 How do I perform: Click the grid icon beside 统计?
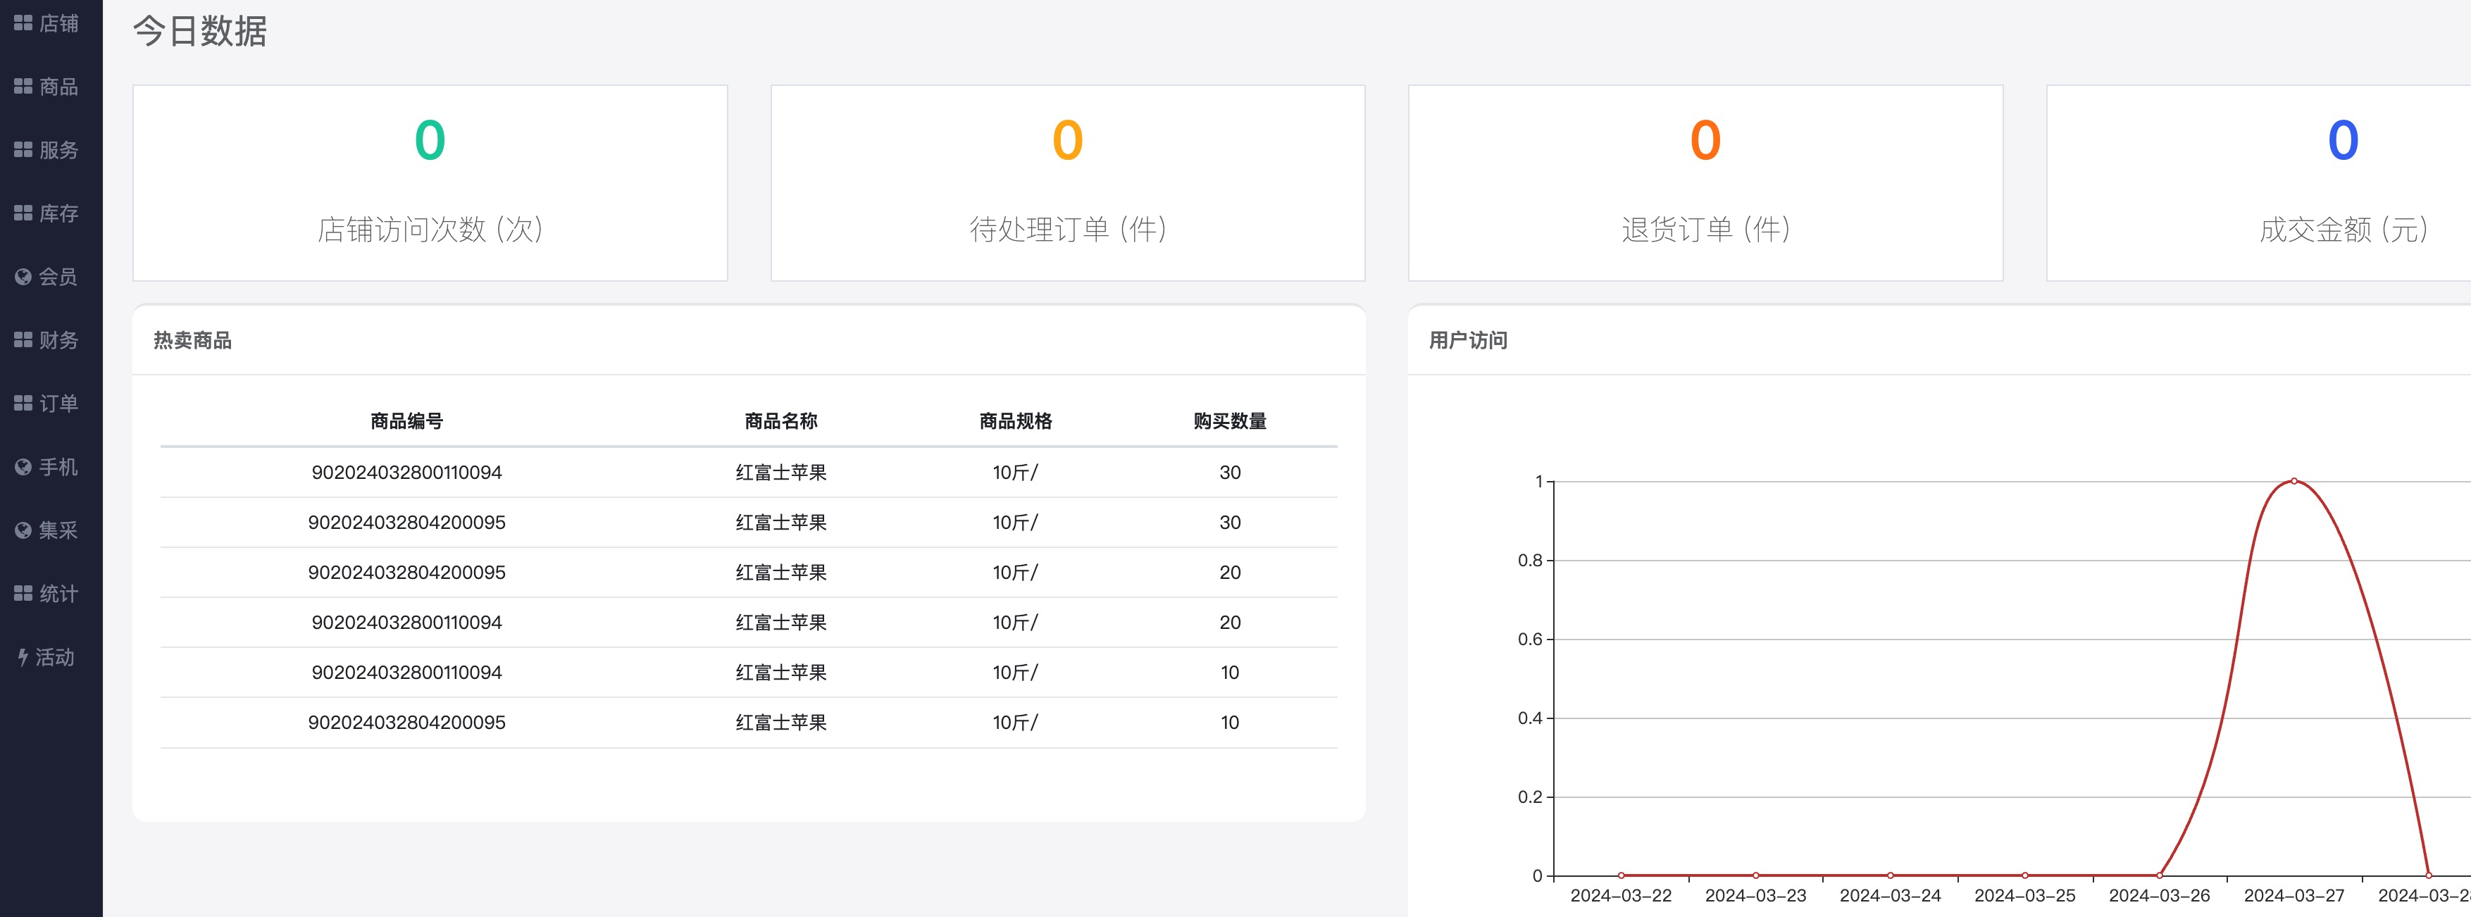pyautogui.click(x=23, y=594)
